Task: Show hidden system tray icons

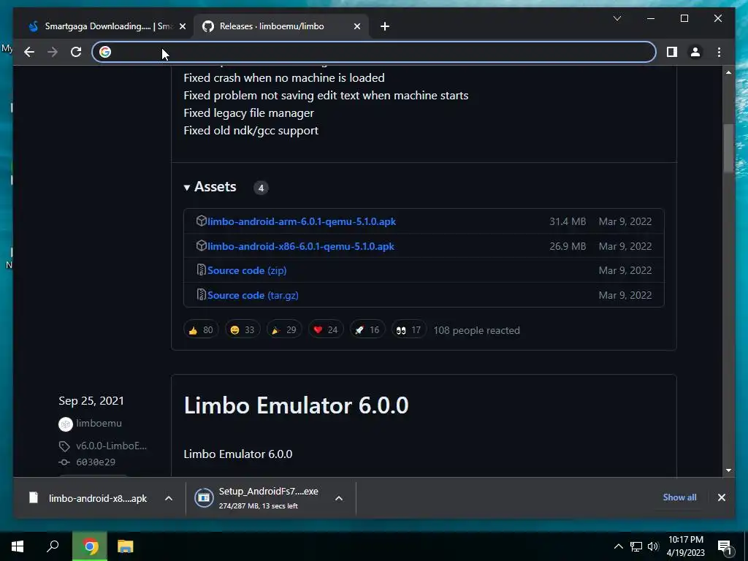Action: pyautogui.click(x=618, y=546)
